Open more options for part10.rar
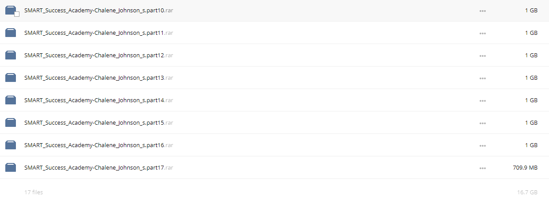The image size is (549, 211). [483, 11]
